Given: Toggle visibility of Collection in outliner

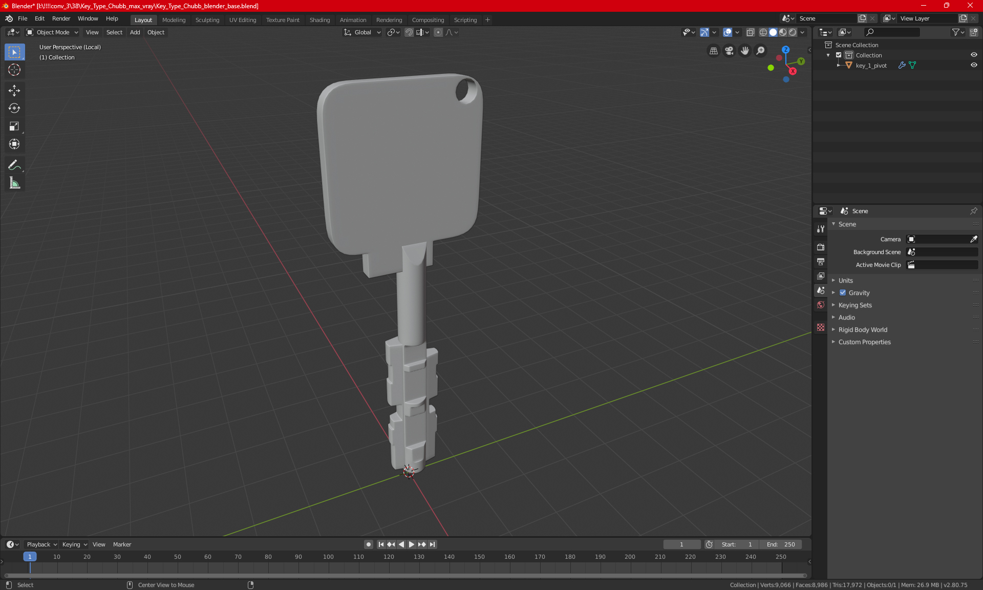Looking at the screenshot, I should click(x=975, y=55).
